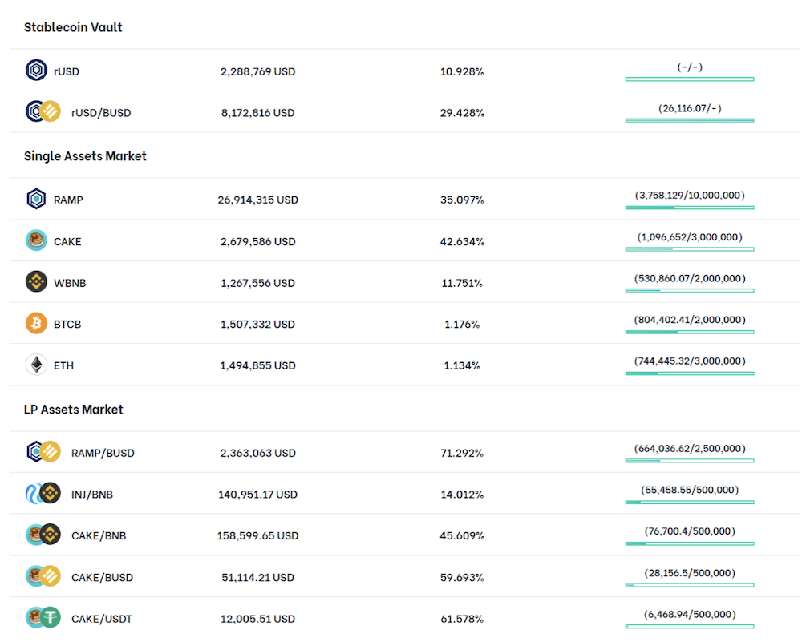802x642 pixels.
Task: Click the CAKE/BUSD cap progress bar
Action: [690, 585]
